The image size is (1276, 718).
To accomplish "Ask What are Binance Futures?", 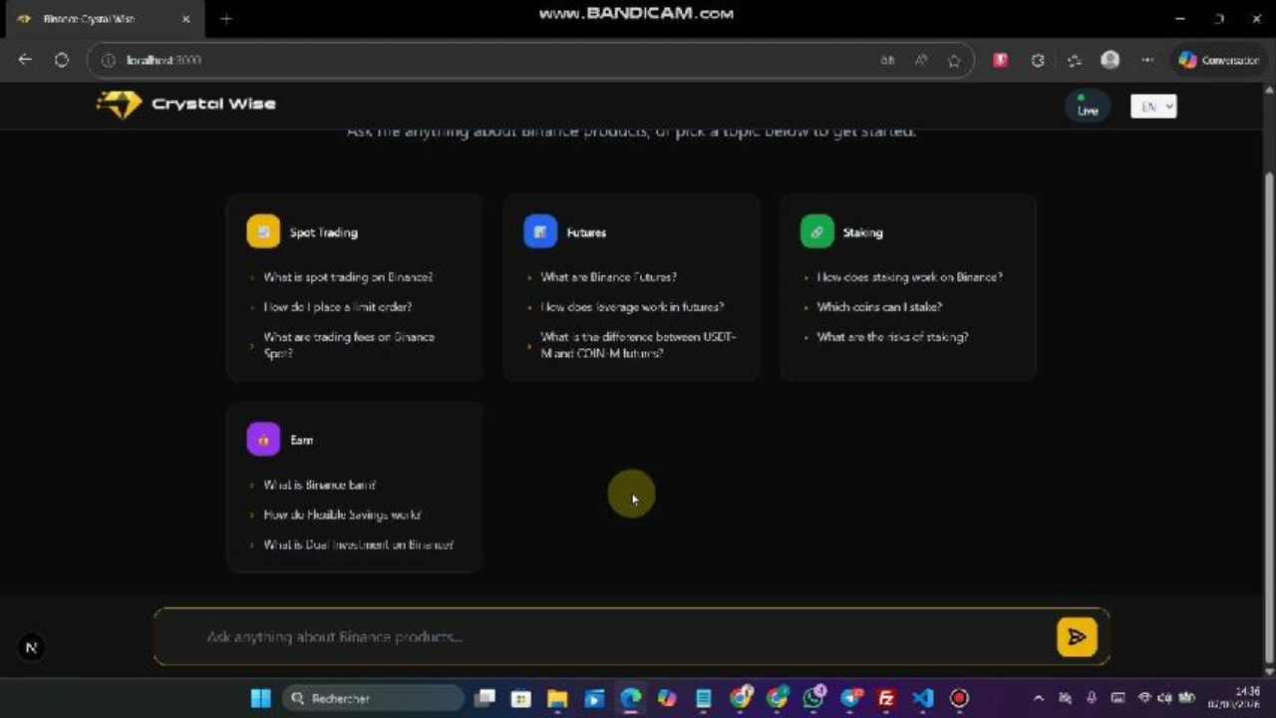I will 608,277.
